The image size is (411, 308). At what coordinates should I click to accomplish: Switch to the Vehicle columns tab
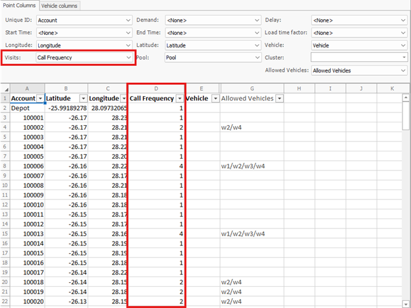[x=60, y=6]
